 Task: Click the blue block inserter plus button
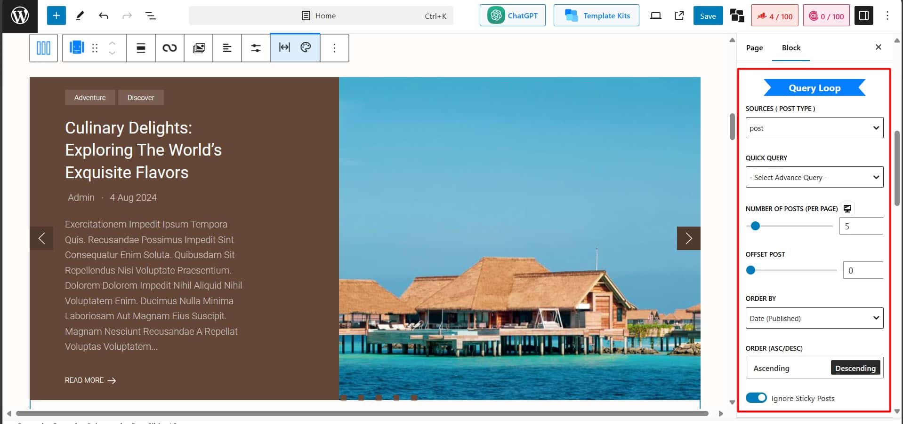(56, 16)
